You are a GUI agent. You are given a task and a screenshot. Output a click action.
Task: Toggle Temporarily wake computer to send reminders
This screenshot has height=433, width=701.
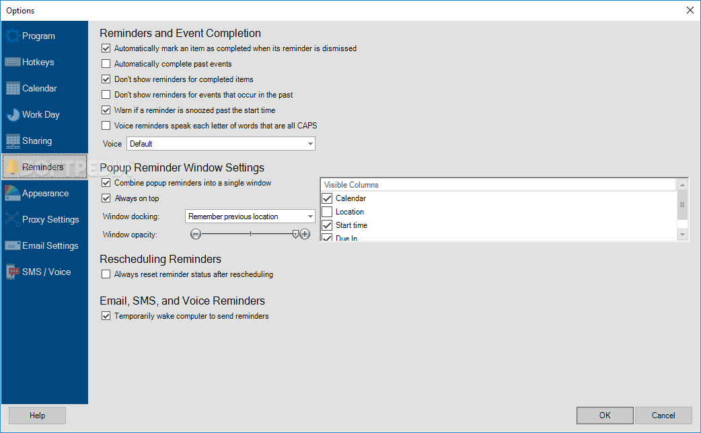106,316
